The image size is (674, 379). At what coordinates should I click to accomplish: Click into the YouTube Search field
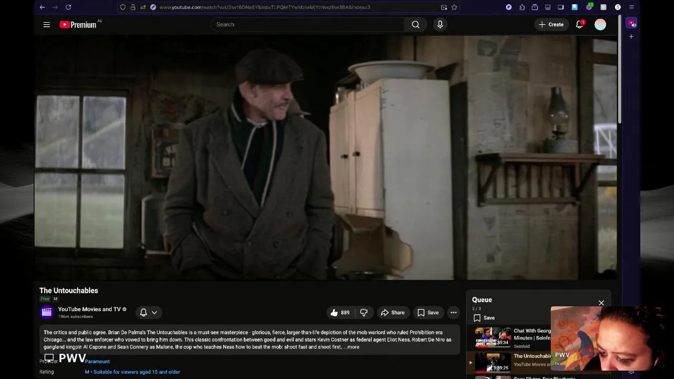click(308, 25)
